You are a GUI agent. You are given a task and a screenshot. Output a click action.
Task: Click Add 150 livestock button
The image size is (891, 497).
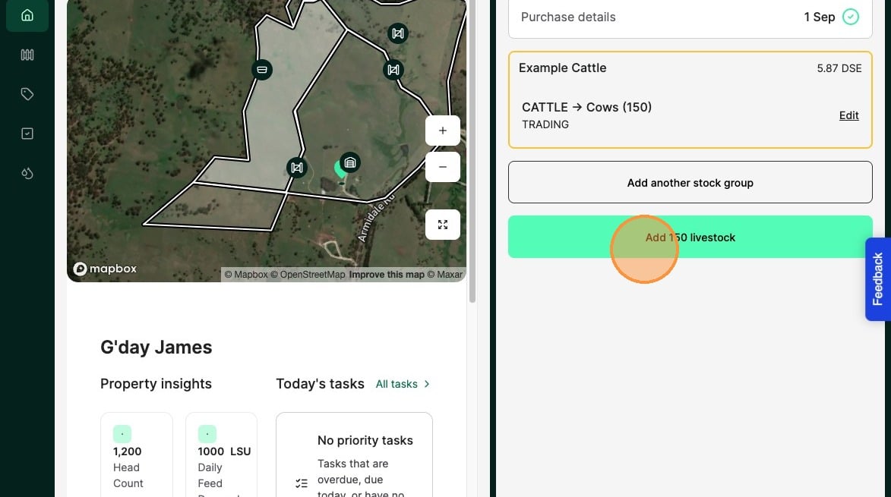690,237
